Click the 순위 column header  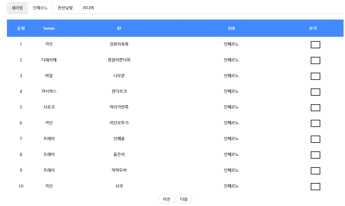(x=21, y=28)
